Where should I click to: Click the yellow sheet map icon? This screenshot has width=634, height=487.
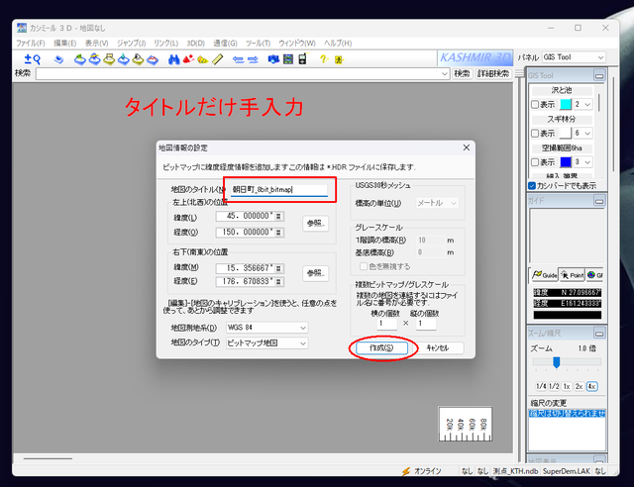[x=109, y=59]
